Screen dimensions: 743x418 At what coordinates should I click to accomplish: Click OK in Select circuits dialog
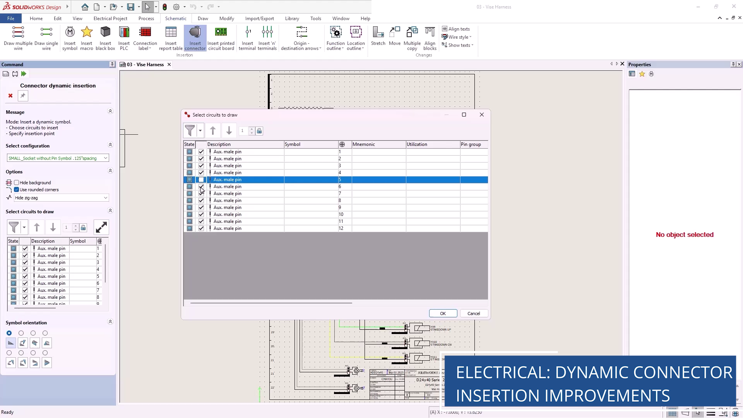tap(443, 313)
